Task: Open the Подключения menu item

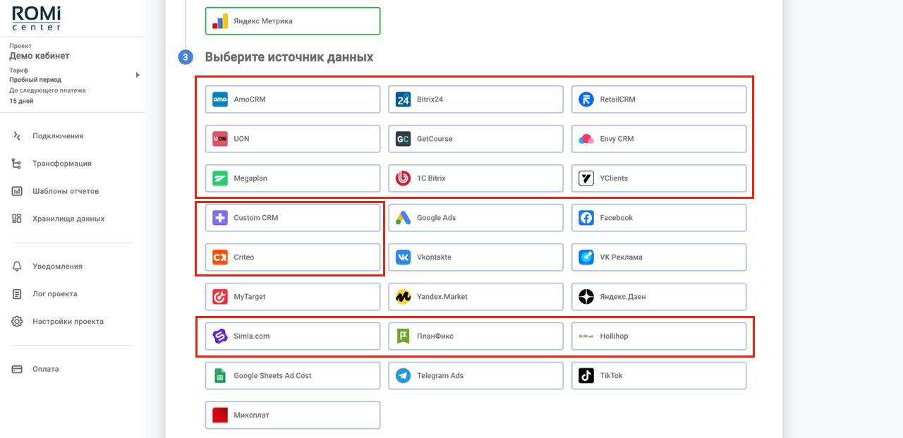Action: point(58,136)
